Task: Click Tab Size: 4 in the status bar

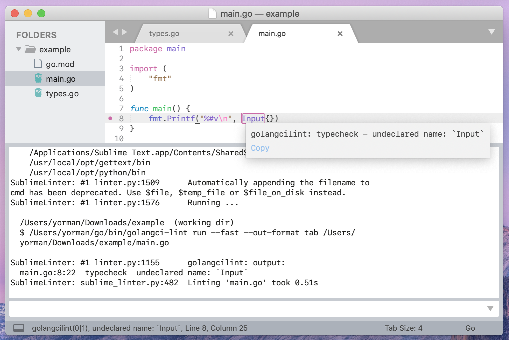Action: click(404, 328)
